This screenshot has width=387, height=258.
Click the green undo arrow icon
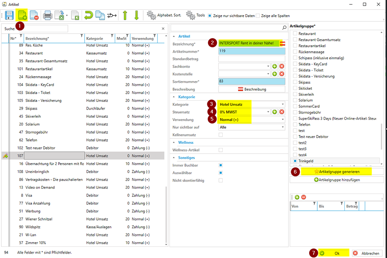coord(89,16)
